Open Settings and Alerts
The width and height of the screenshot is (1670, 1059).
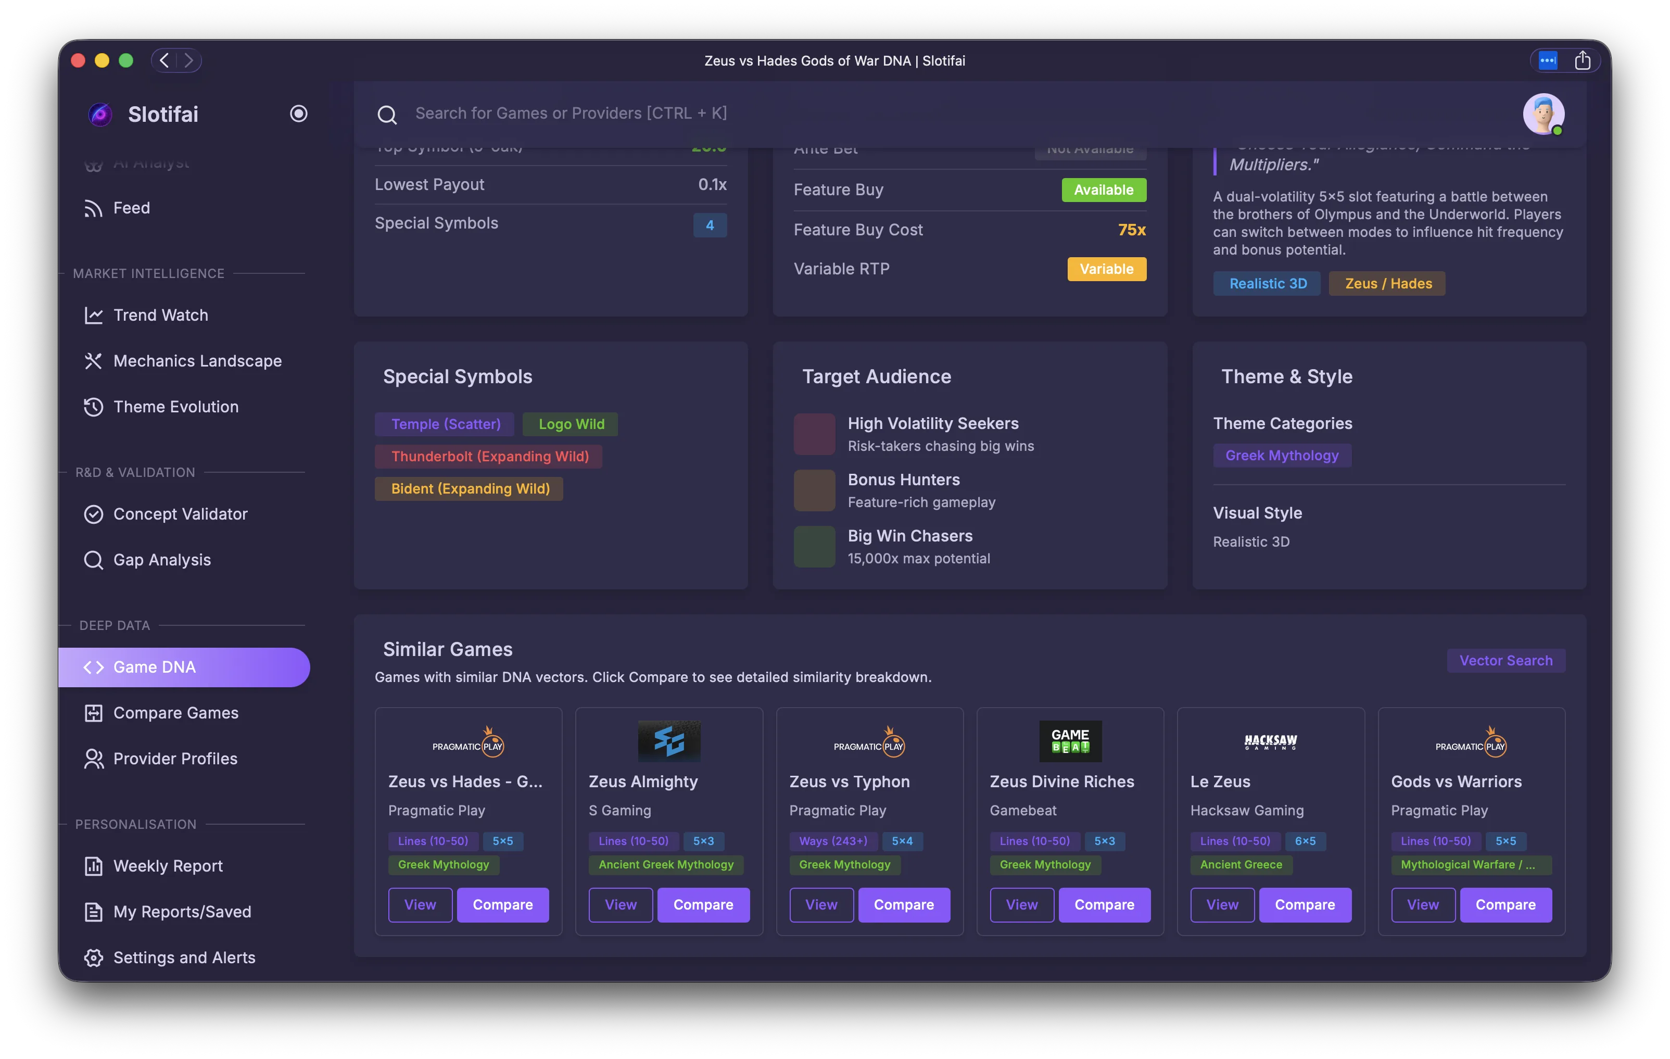click(184, 958)
